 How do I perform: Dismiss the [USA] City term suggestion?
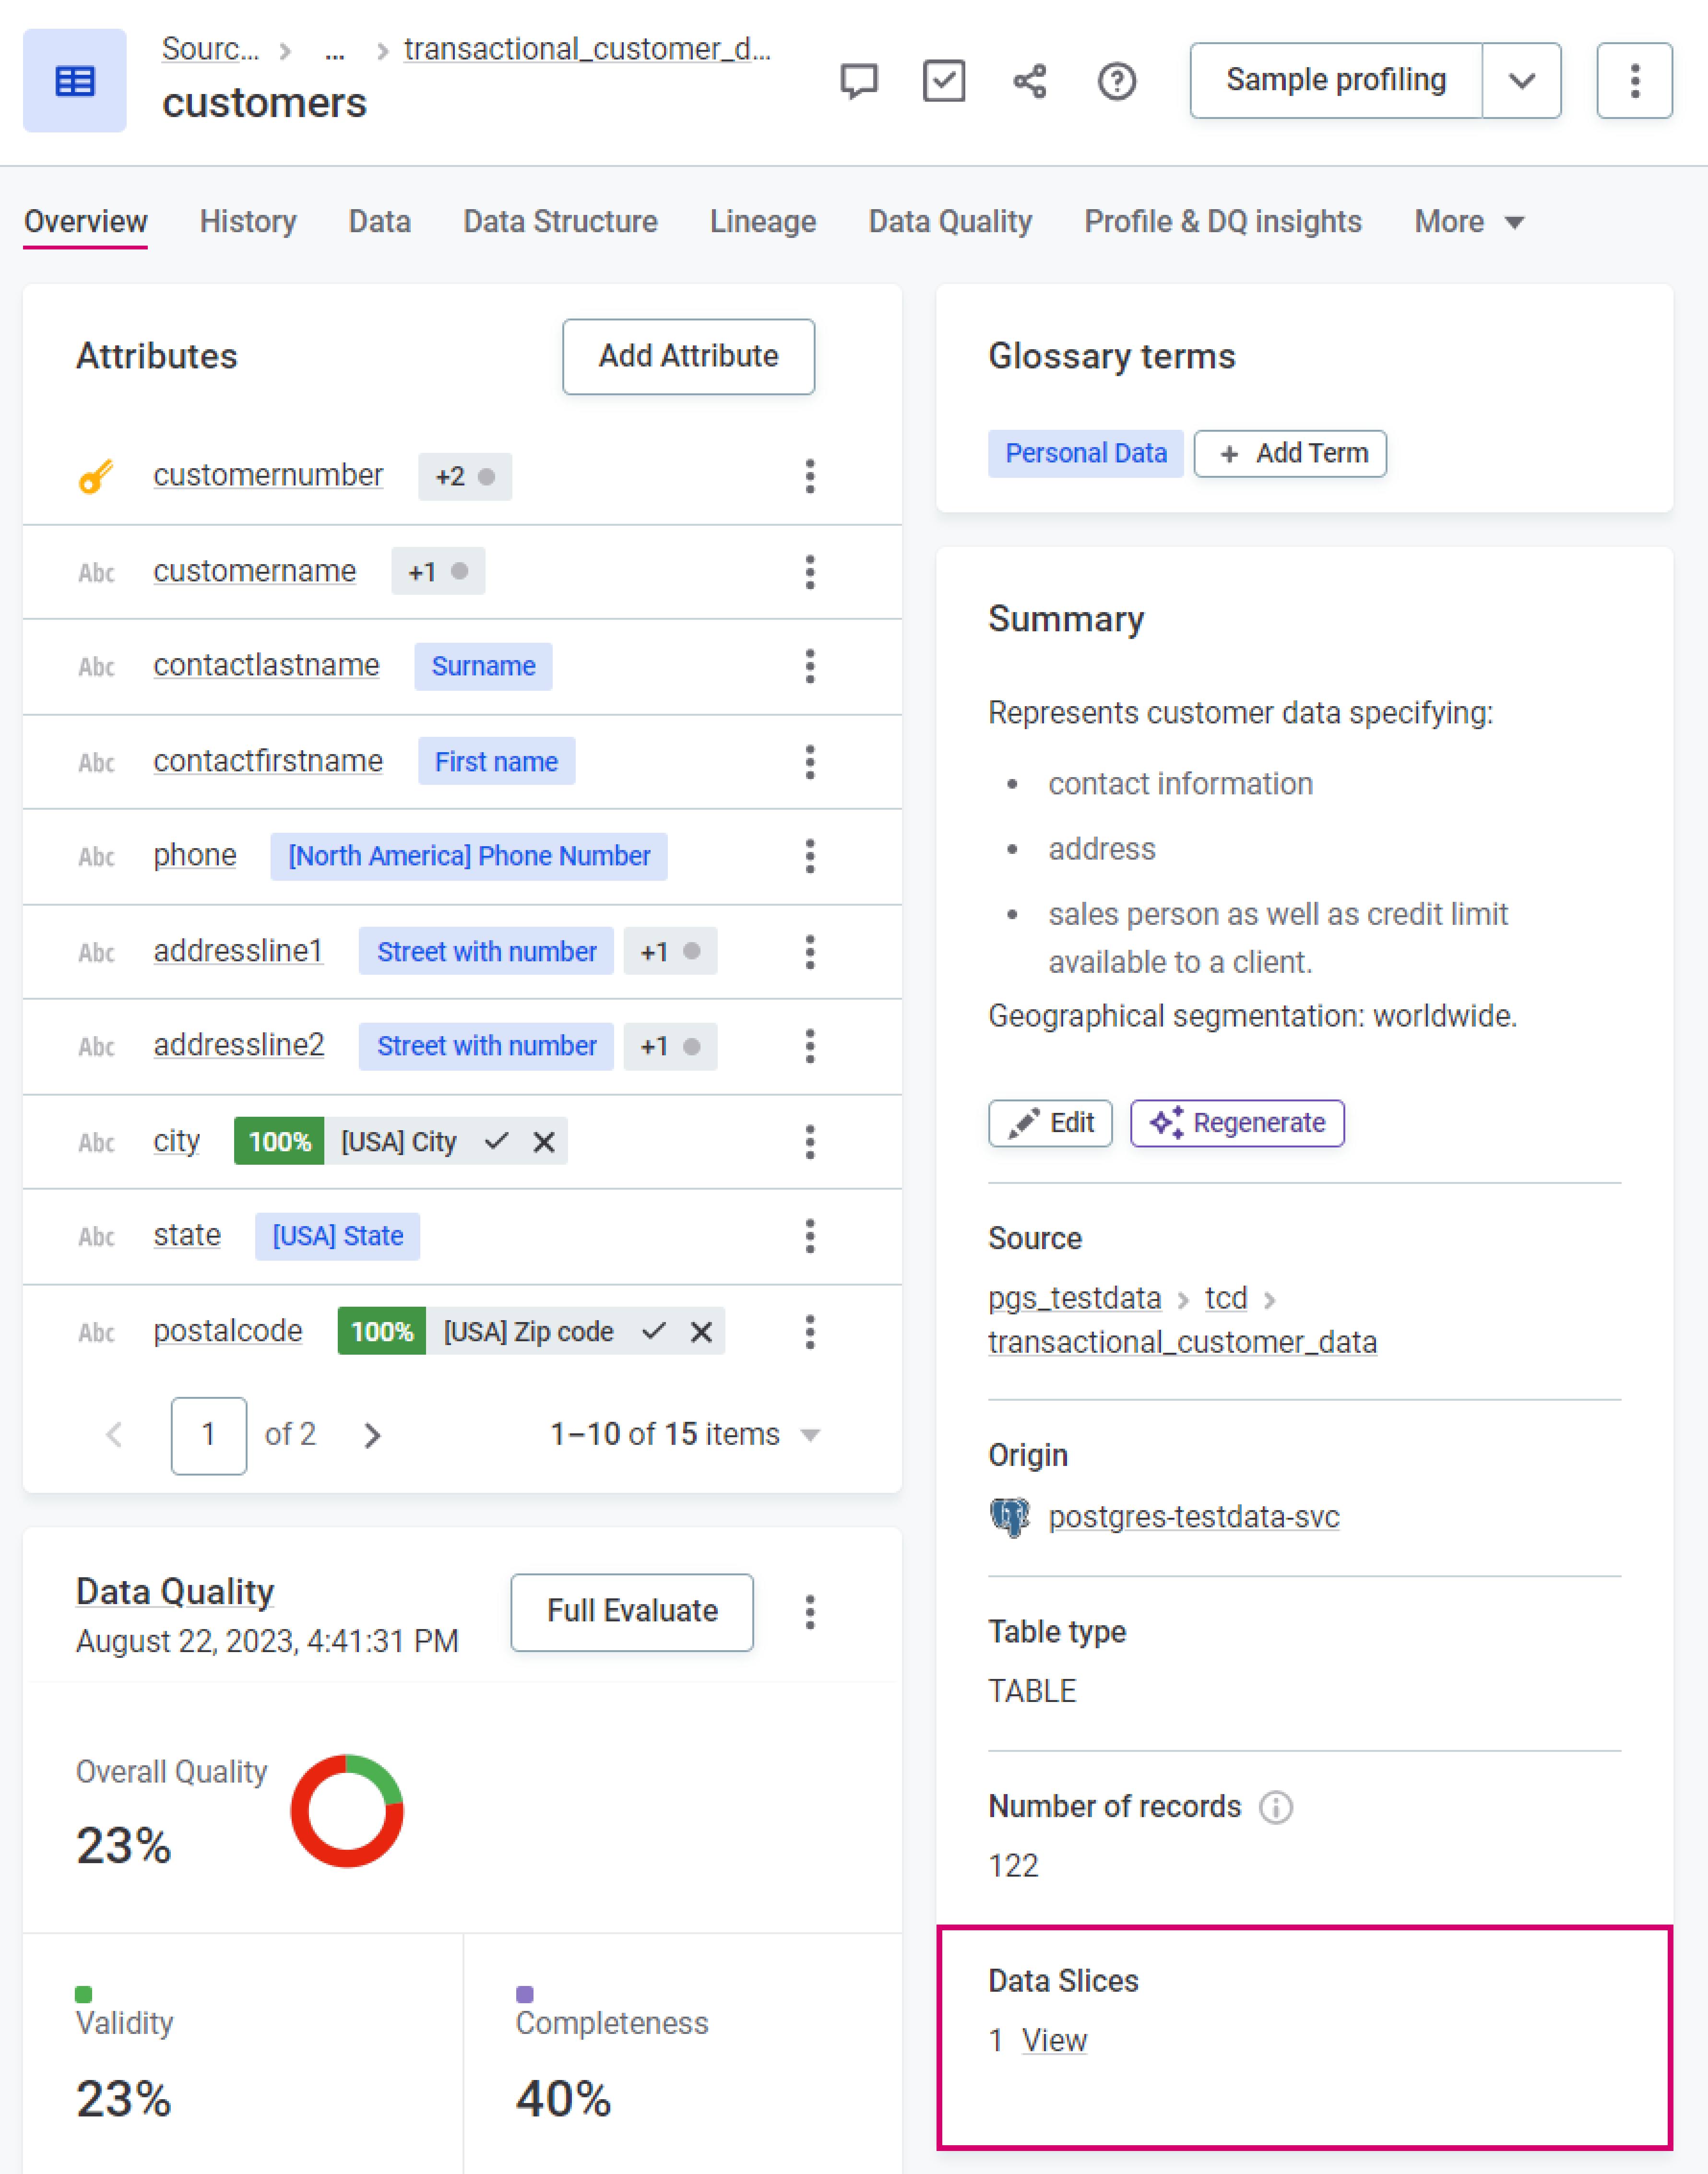(544, 1141)
